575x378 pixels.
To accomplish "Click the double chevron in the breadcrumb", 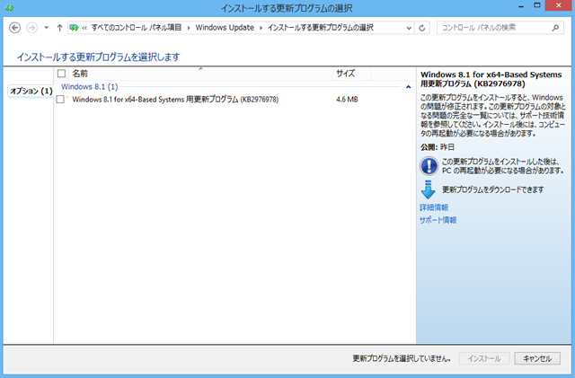I will (84, 28).
